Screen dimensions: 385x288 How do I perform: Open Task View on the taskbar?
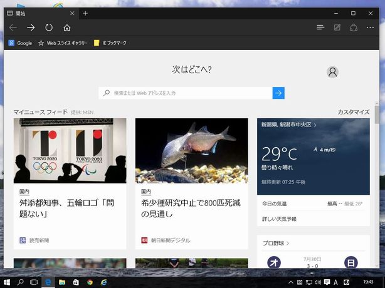tap(34, 282)
